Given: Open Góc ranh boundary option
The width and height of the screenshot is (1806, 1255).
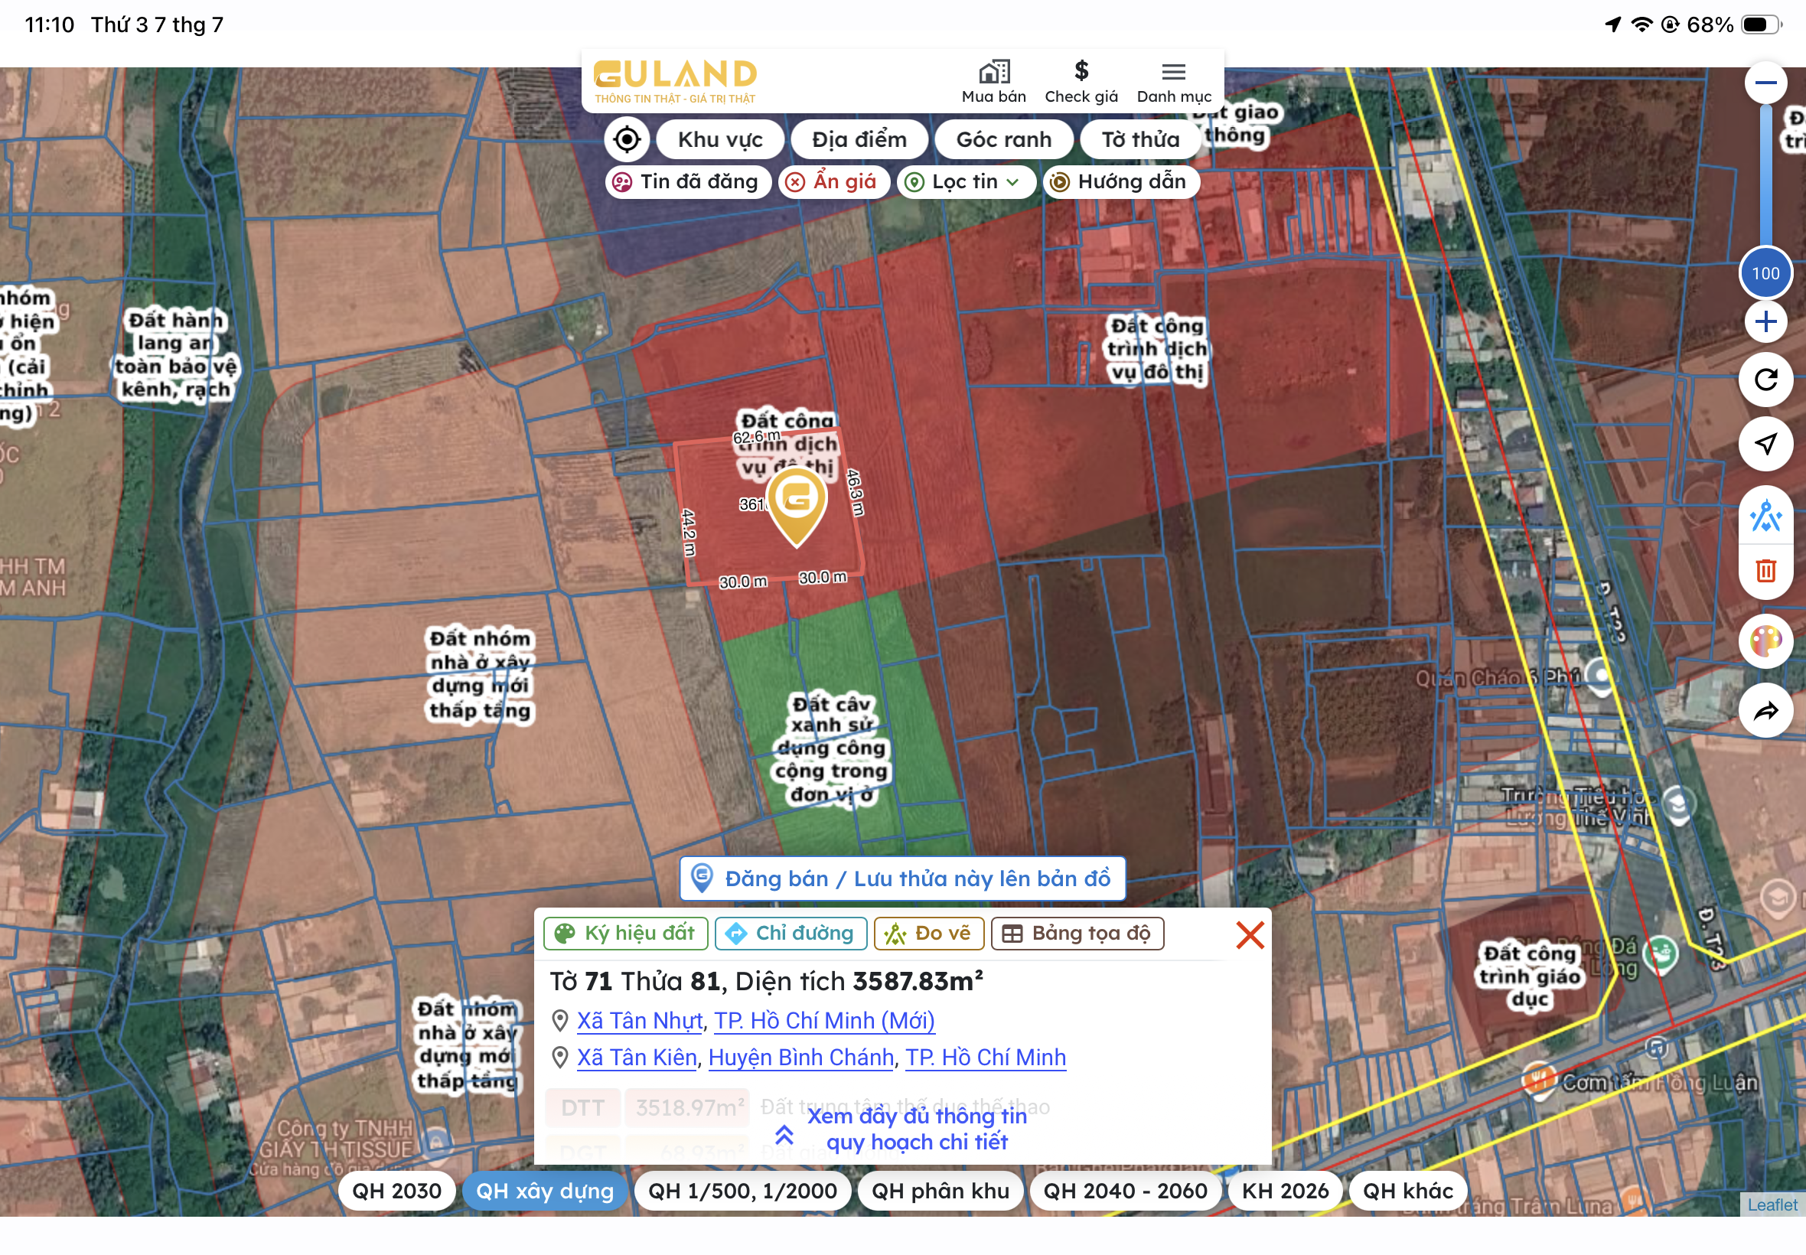Looking at the screenshot, I should (1003, 139).
